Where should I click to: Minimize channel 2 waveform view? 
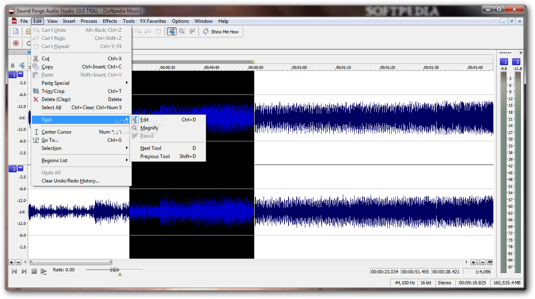point(20,169)
